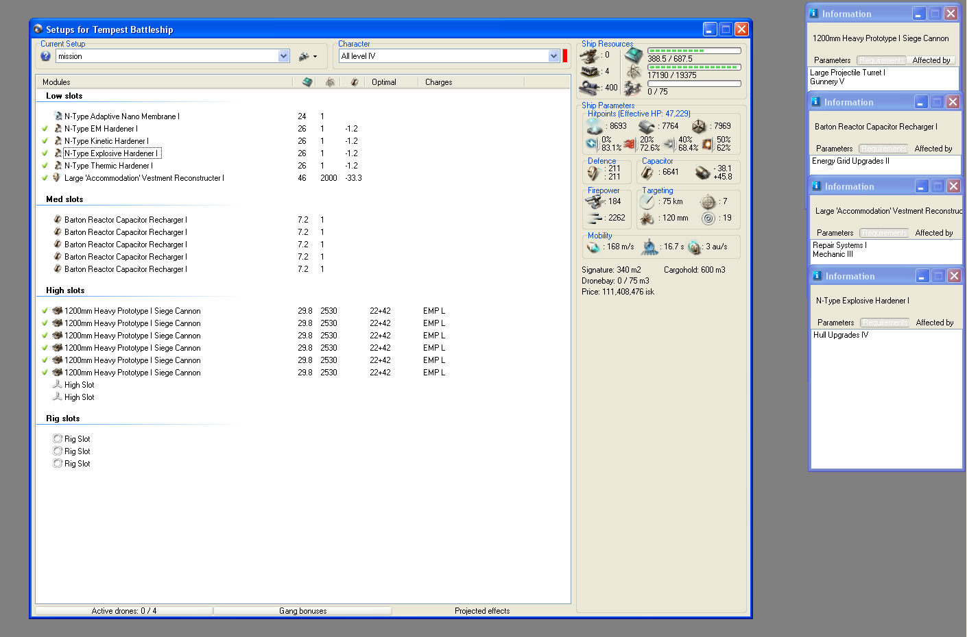967x637 pixels.
Task: Click the blue help question mark icon
Action: coord(46,56)
